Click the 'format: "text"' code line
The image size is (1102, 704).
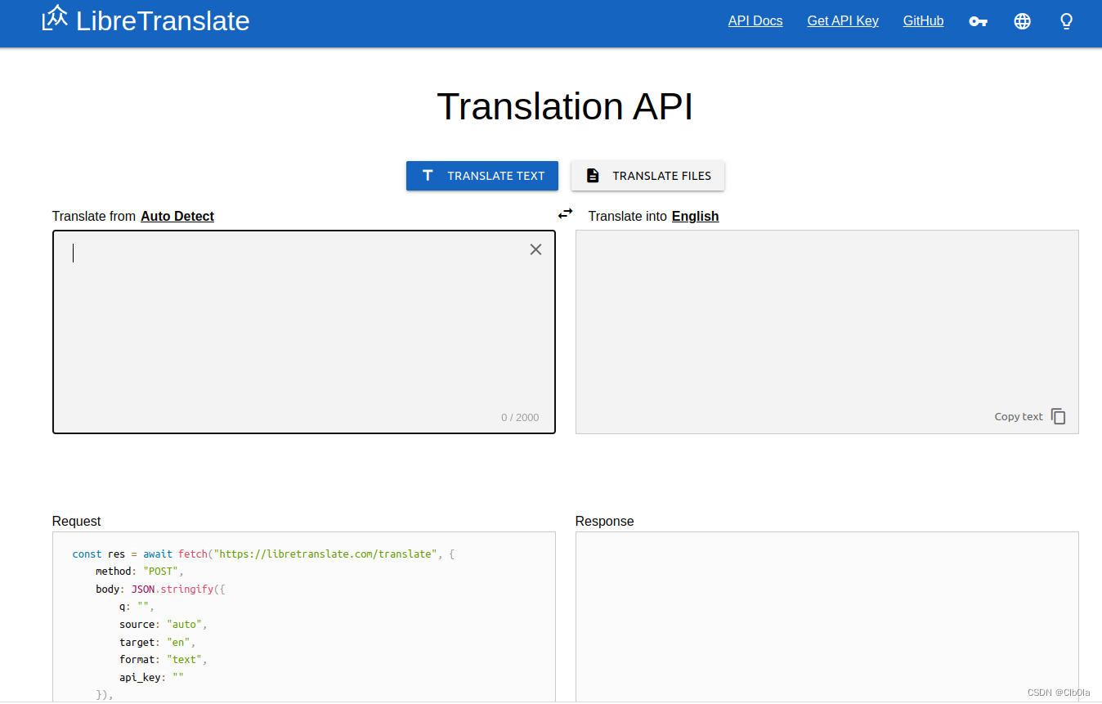(x=163, y=660)
